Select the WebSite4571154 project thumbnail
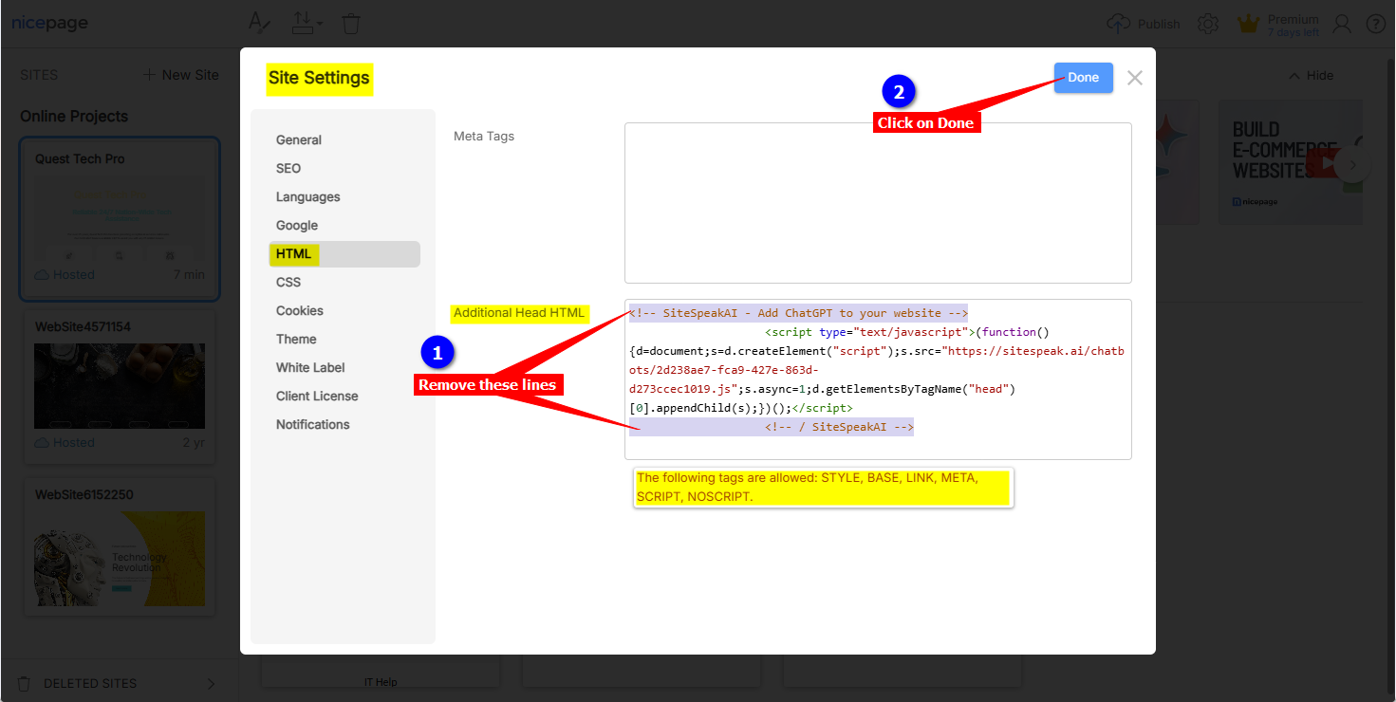 120,386
